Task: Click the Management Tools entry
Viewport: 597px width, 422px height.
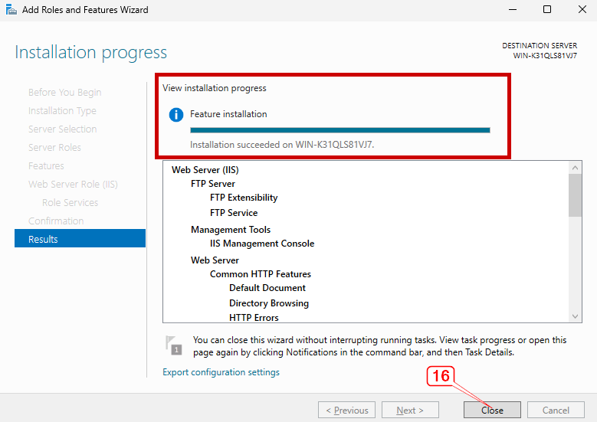Action: [231, 230]
